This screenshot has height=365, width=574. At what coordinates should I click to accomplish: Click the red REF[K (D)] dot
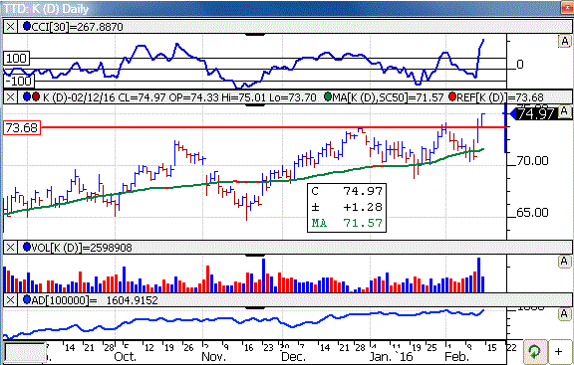tap(452, 96)
